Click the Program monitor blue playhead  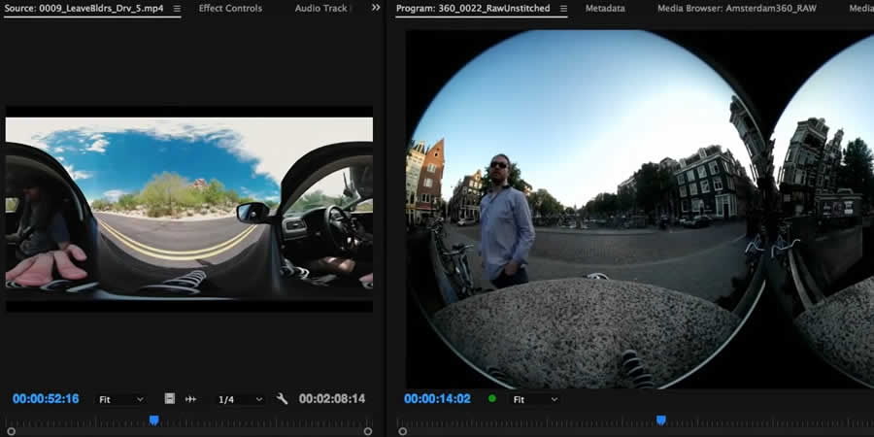[661, 420]
